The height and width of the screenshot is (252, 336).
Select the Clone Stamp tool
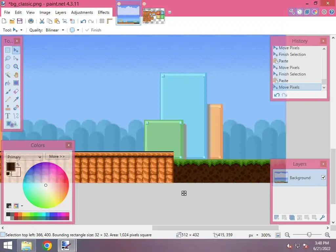[x=8, y=108]
